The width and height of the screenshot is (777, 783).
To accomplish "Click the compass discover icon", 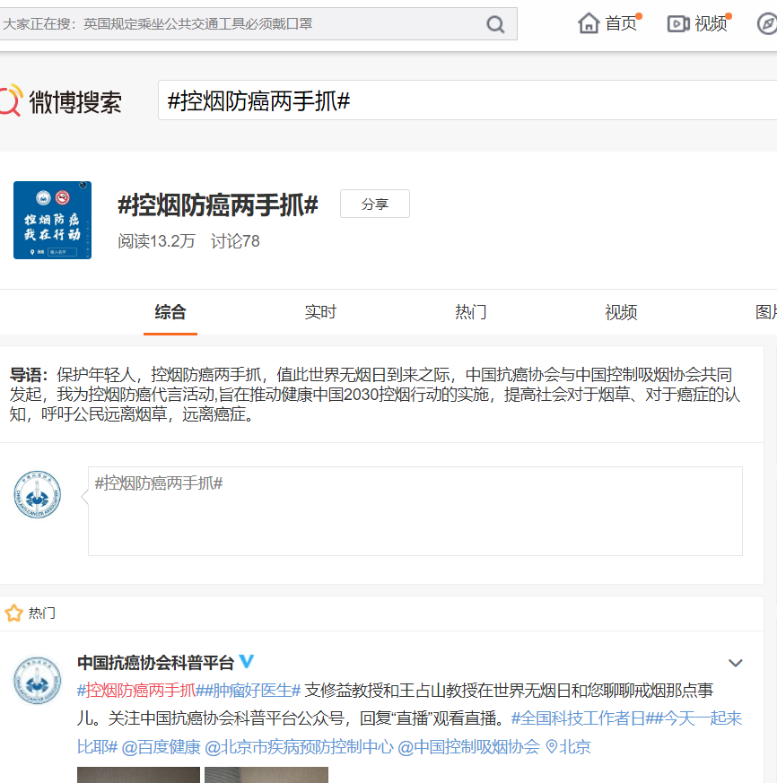I will (x=767, y=23).
